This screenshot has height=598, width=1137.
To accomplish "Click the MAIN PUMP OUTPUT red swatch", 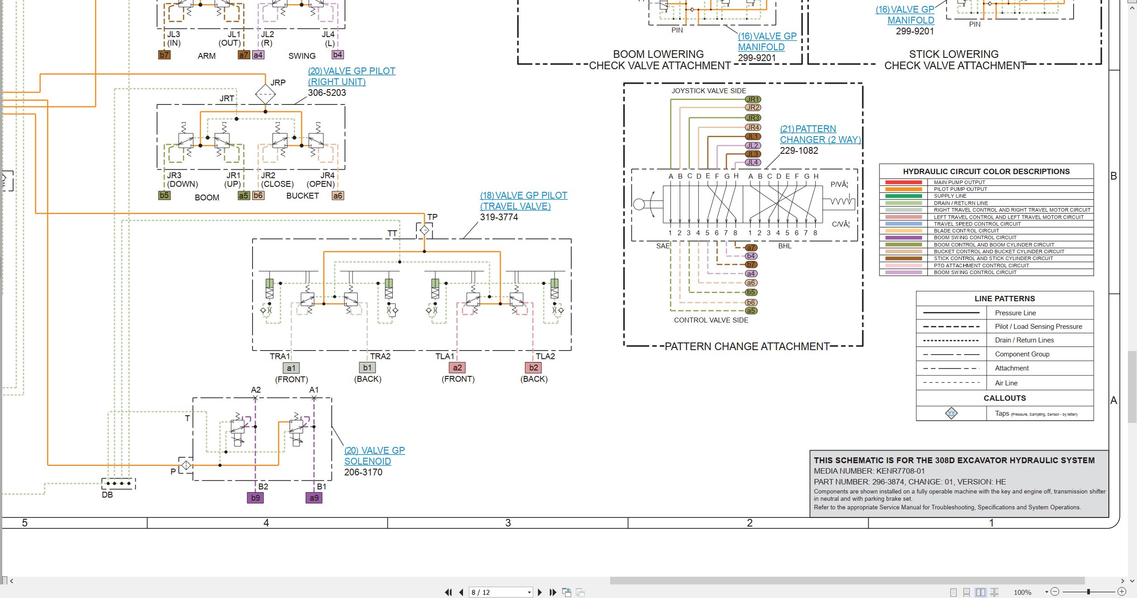I will click(903, 182).
